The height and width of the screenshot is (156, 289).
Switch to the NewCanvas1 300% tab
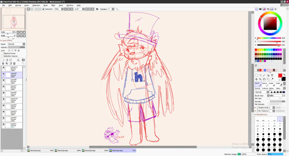[x=68, y=151]
